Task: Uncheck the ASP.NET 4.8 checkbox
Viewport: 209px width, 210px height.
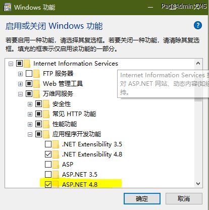Action: pos(48,184)
